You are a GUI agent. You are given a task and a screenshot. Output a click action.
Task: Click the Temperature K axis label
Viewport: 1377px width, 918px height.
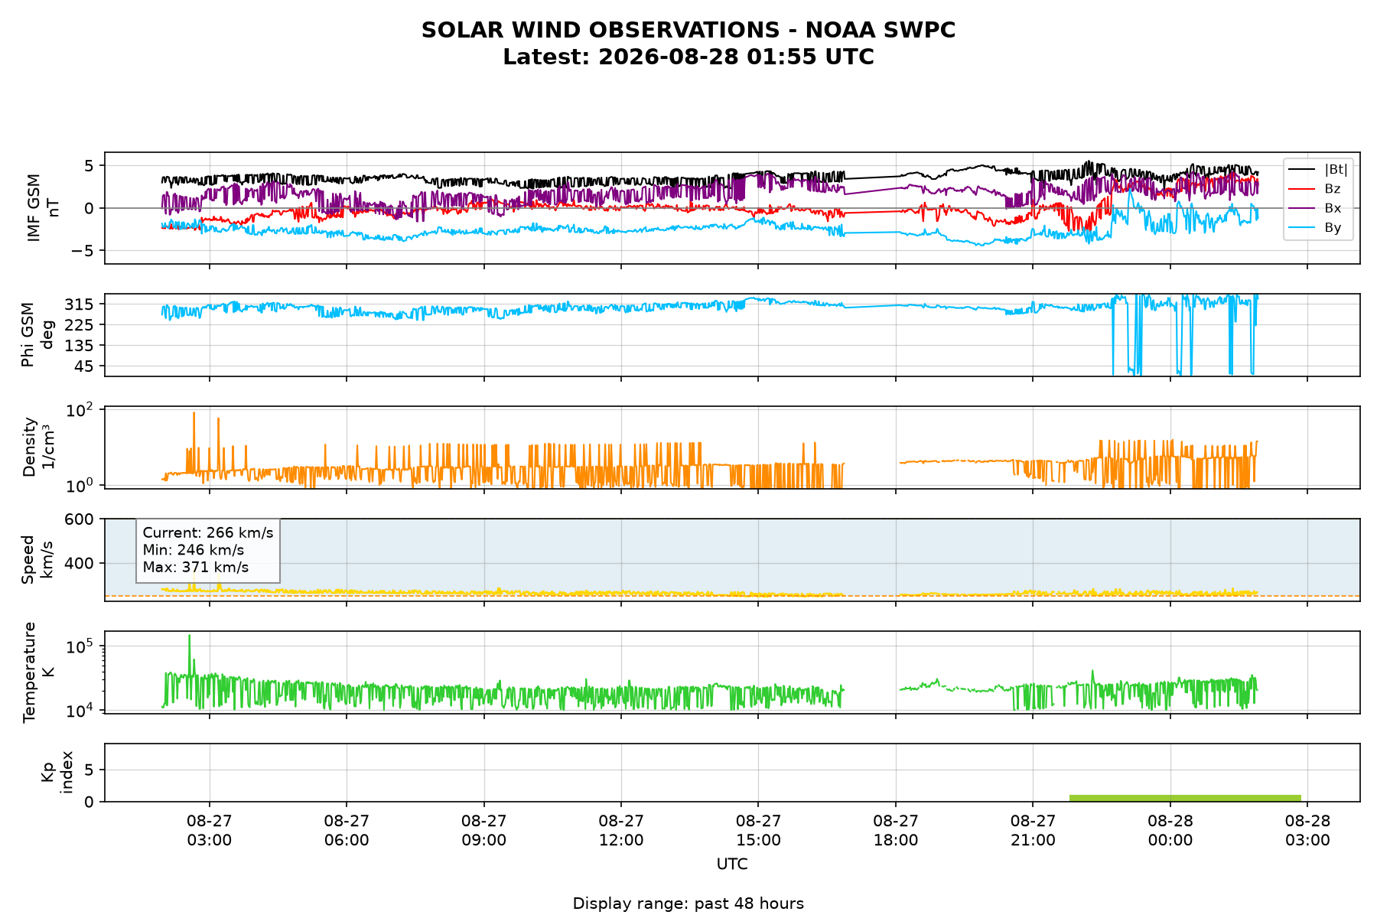38,672
